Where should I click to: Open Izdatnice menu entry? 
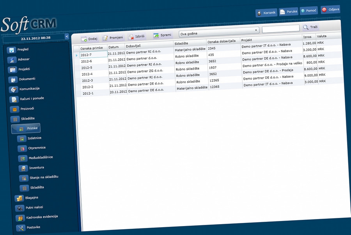(x=34, y=138)
